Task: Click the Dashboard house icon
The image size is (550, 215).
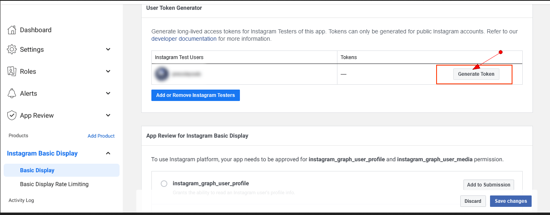Action: point(12,30)
